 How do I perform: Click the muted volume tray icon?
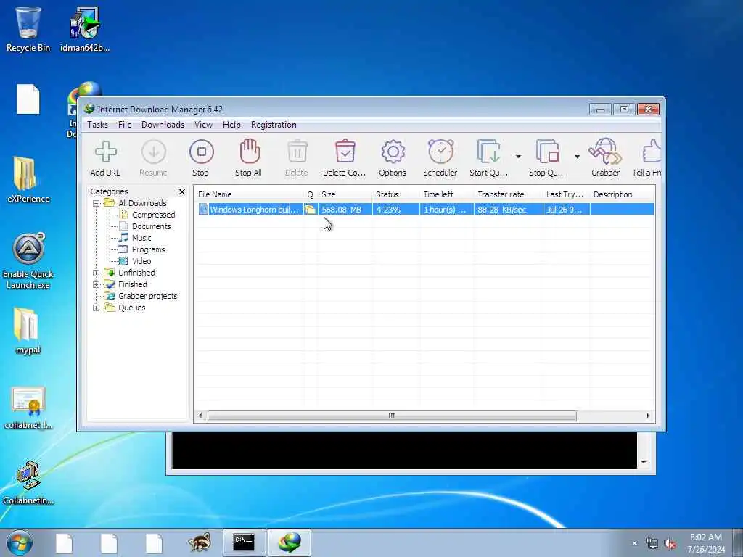pyautogui.click(x=670, y=544)
